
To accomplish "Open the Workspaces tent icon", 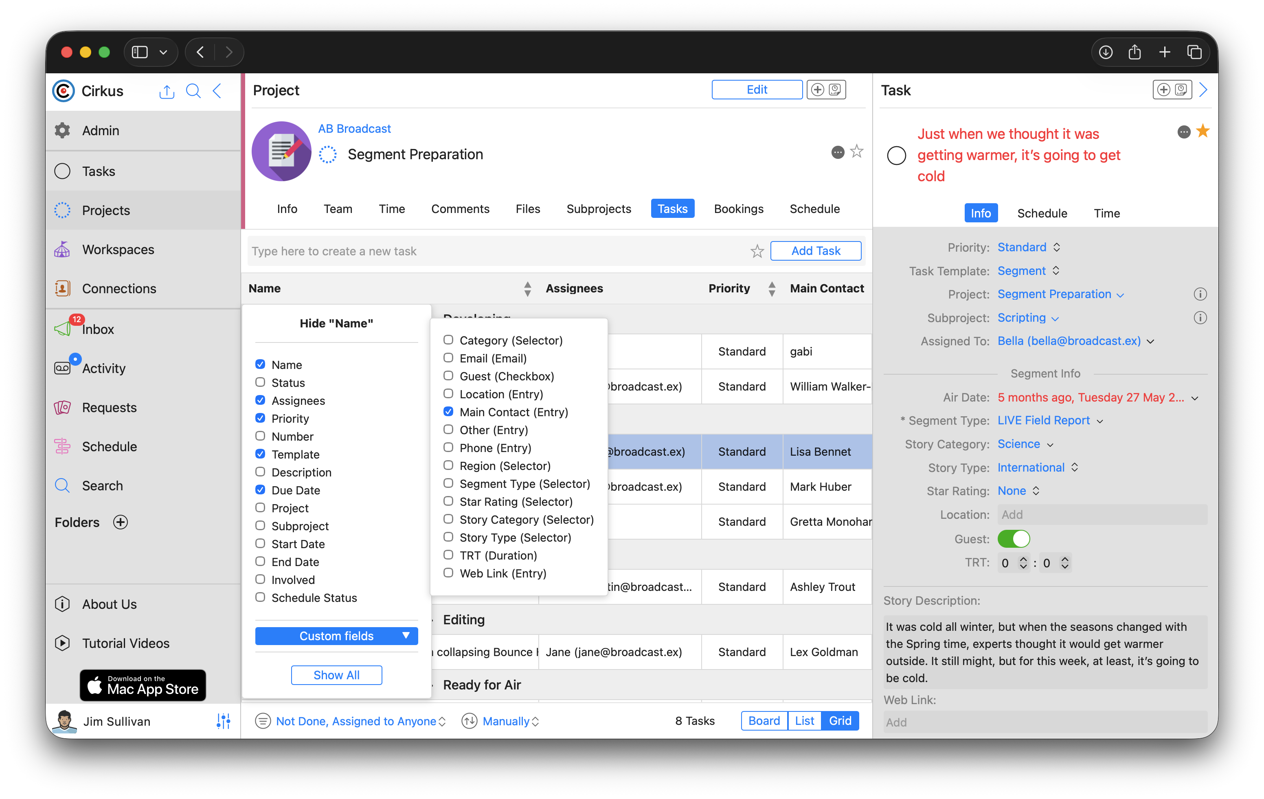I will 62,249.
